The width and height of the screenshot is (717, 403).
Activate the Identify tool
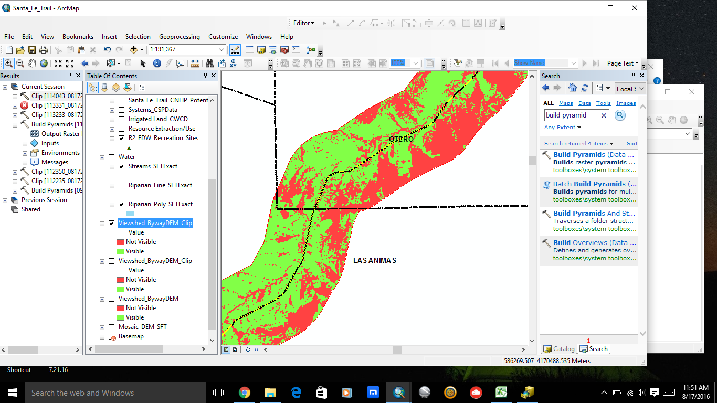[x=157, y=63]
